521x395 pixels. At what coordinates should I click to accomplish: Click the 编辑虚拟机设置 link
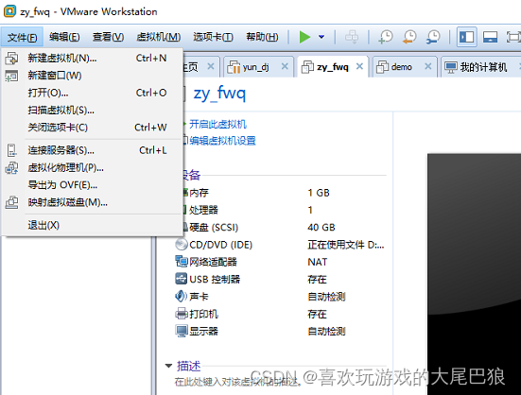pyautogui.click(x=222, y=141)
